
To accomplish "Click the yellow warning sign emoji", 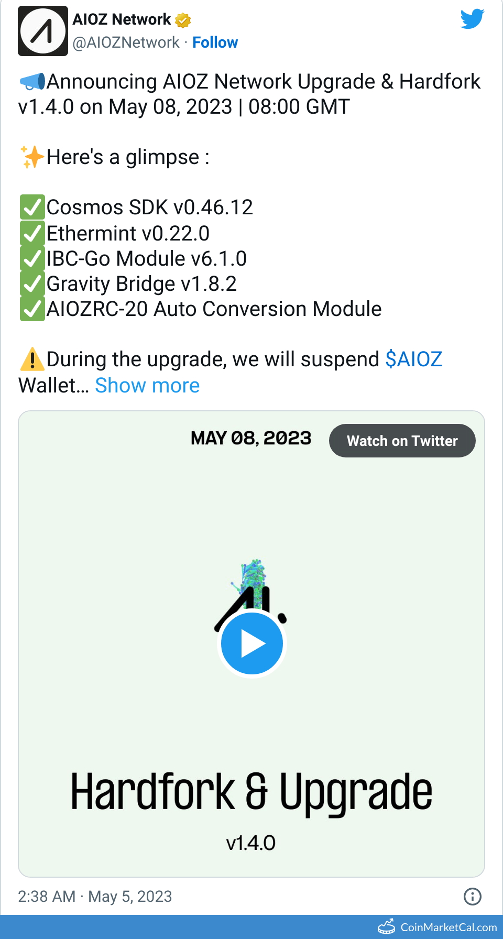I will click(x=32, y=359).
